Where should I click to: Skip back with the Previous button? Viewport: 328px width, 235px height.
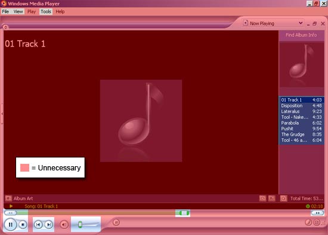coord(38,225)
